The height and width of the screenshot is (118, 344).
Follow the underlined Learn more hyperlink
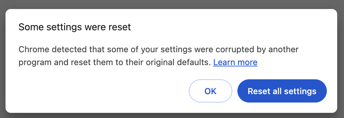(x=235, y=63)
